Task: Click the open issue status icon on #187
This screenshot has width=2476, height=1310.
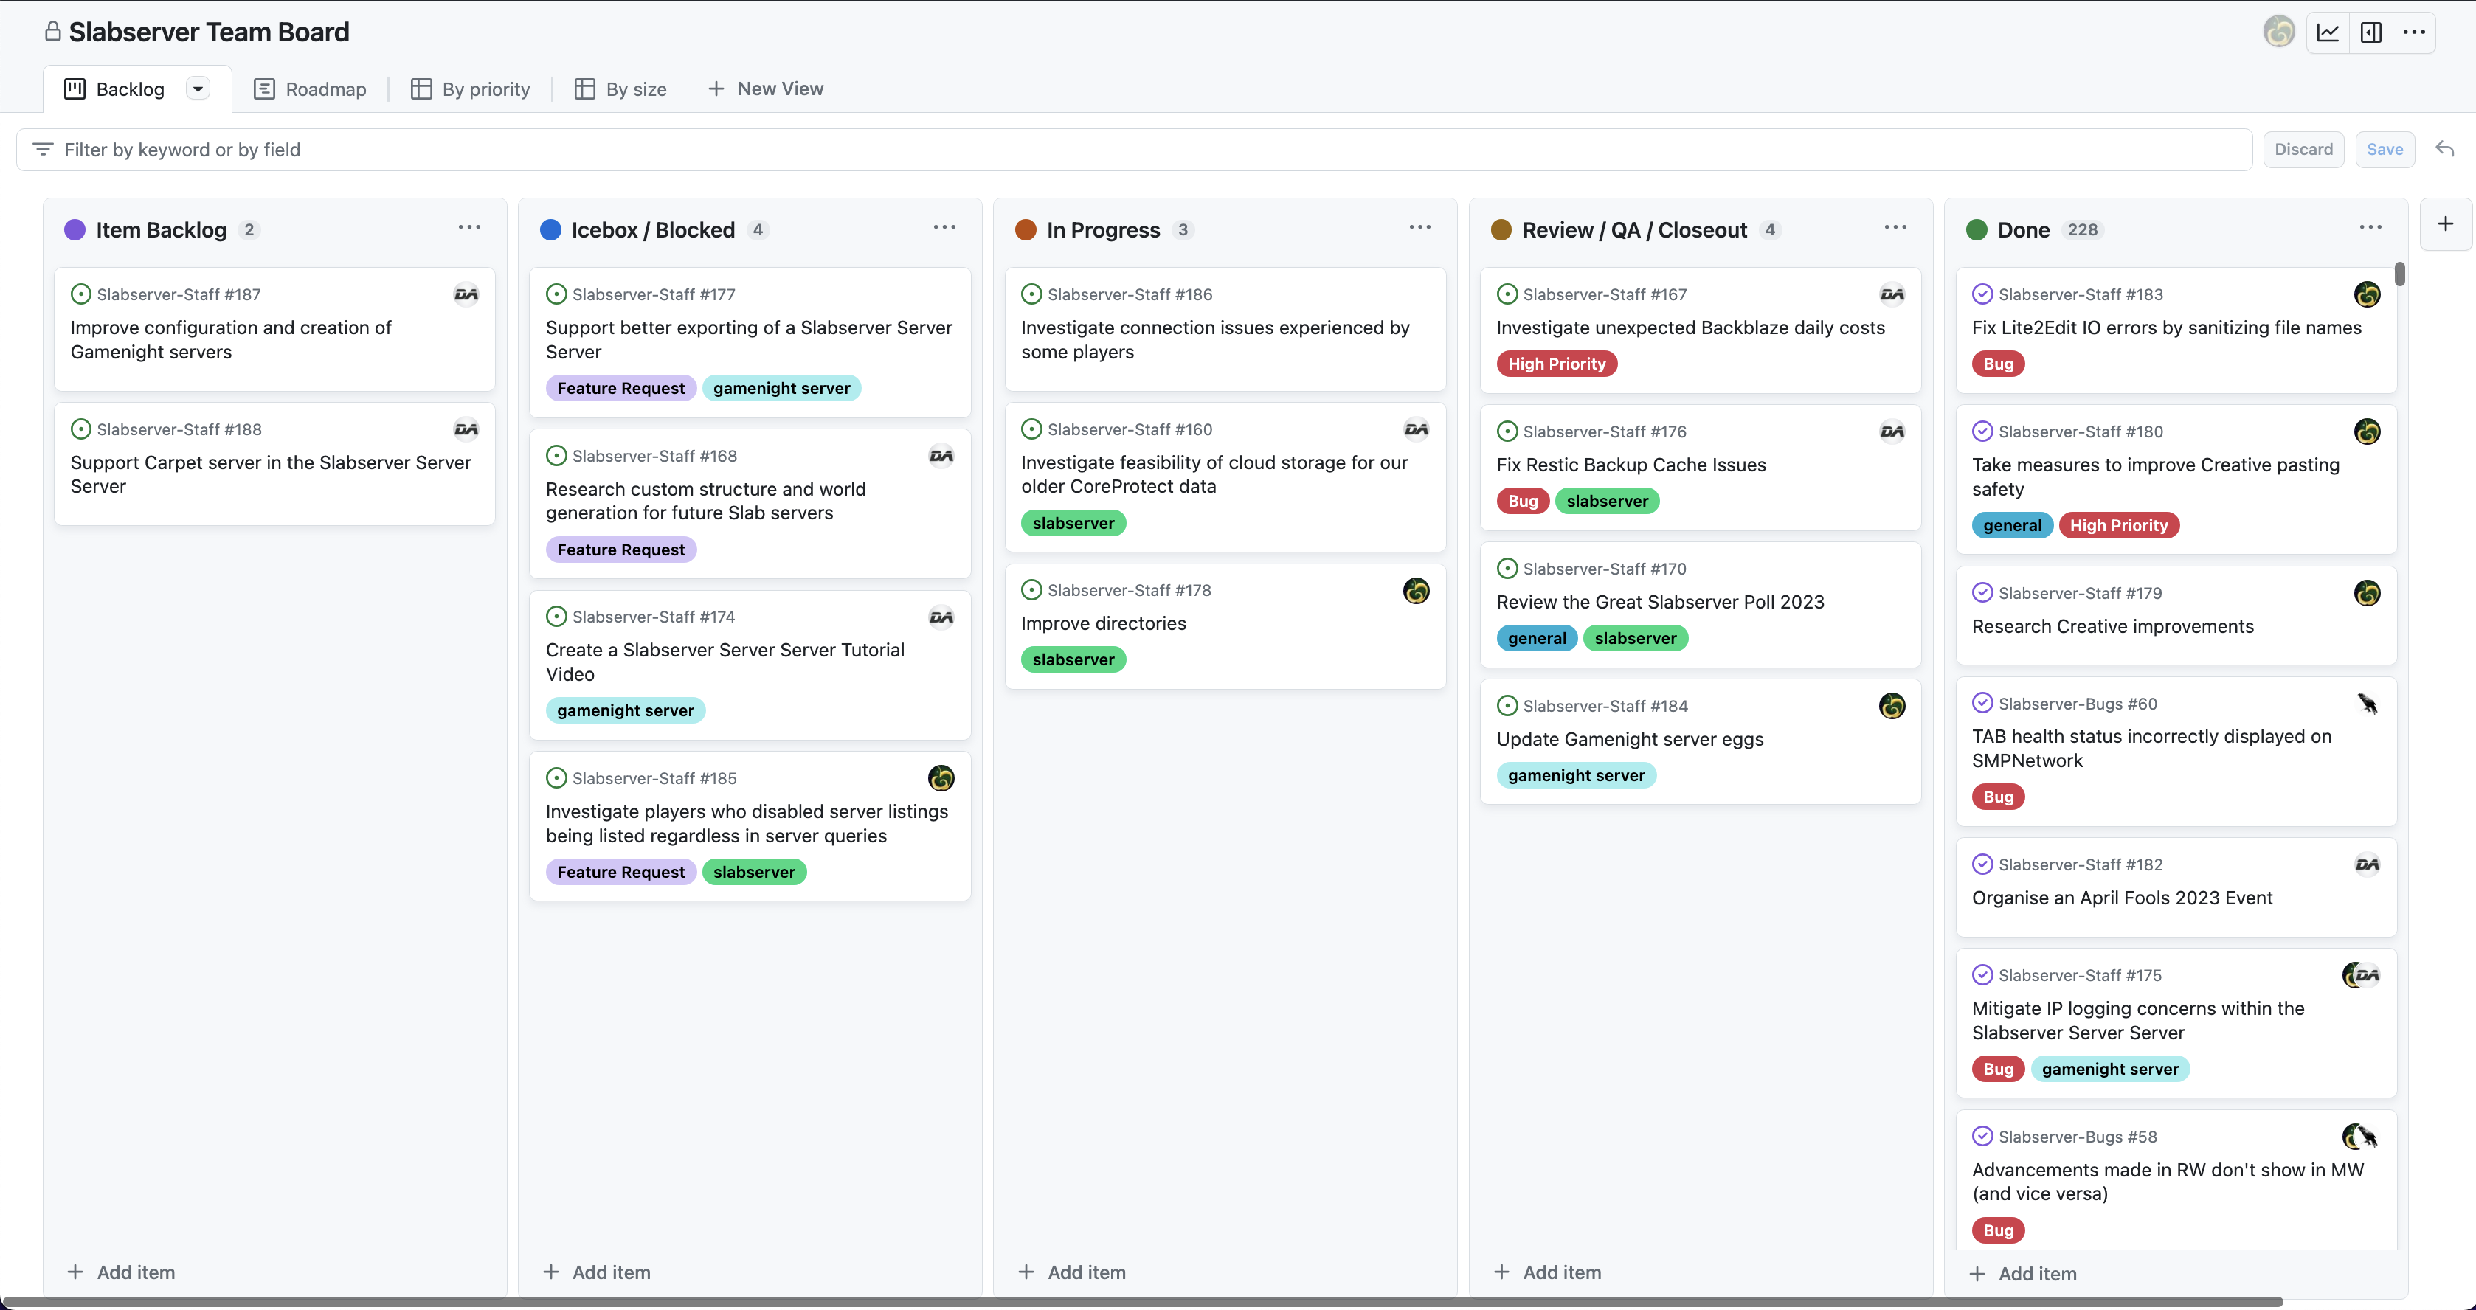Action: pos(80,294)
